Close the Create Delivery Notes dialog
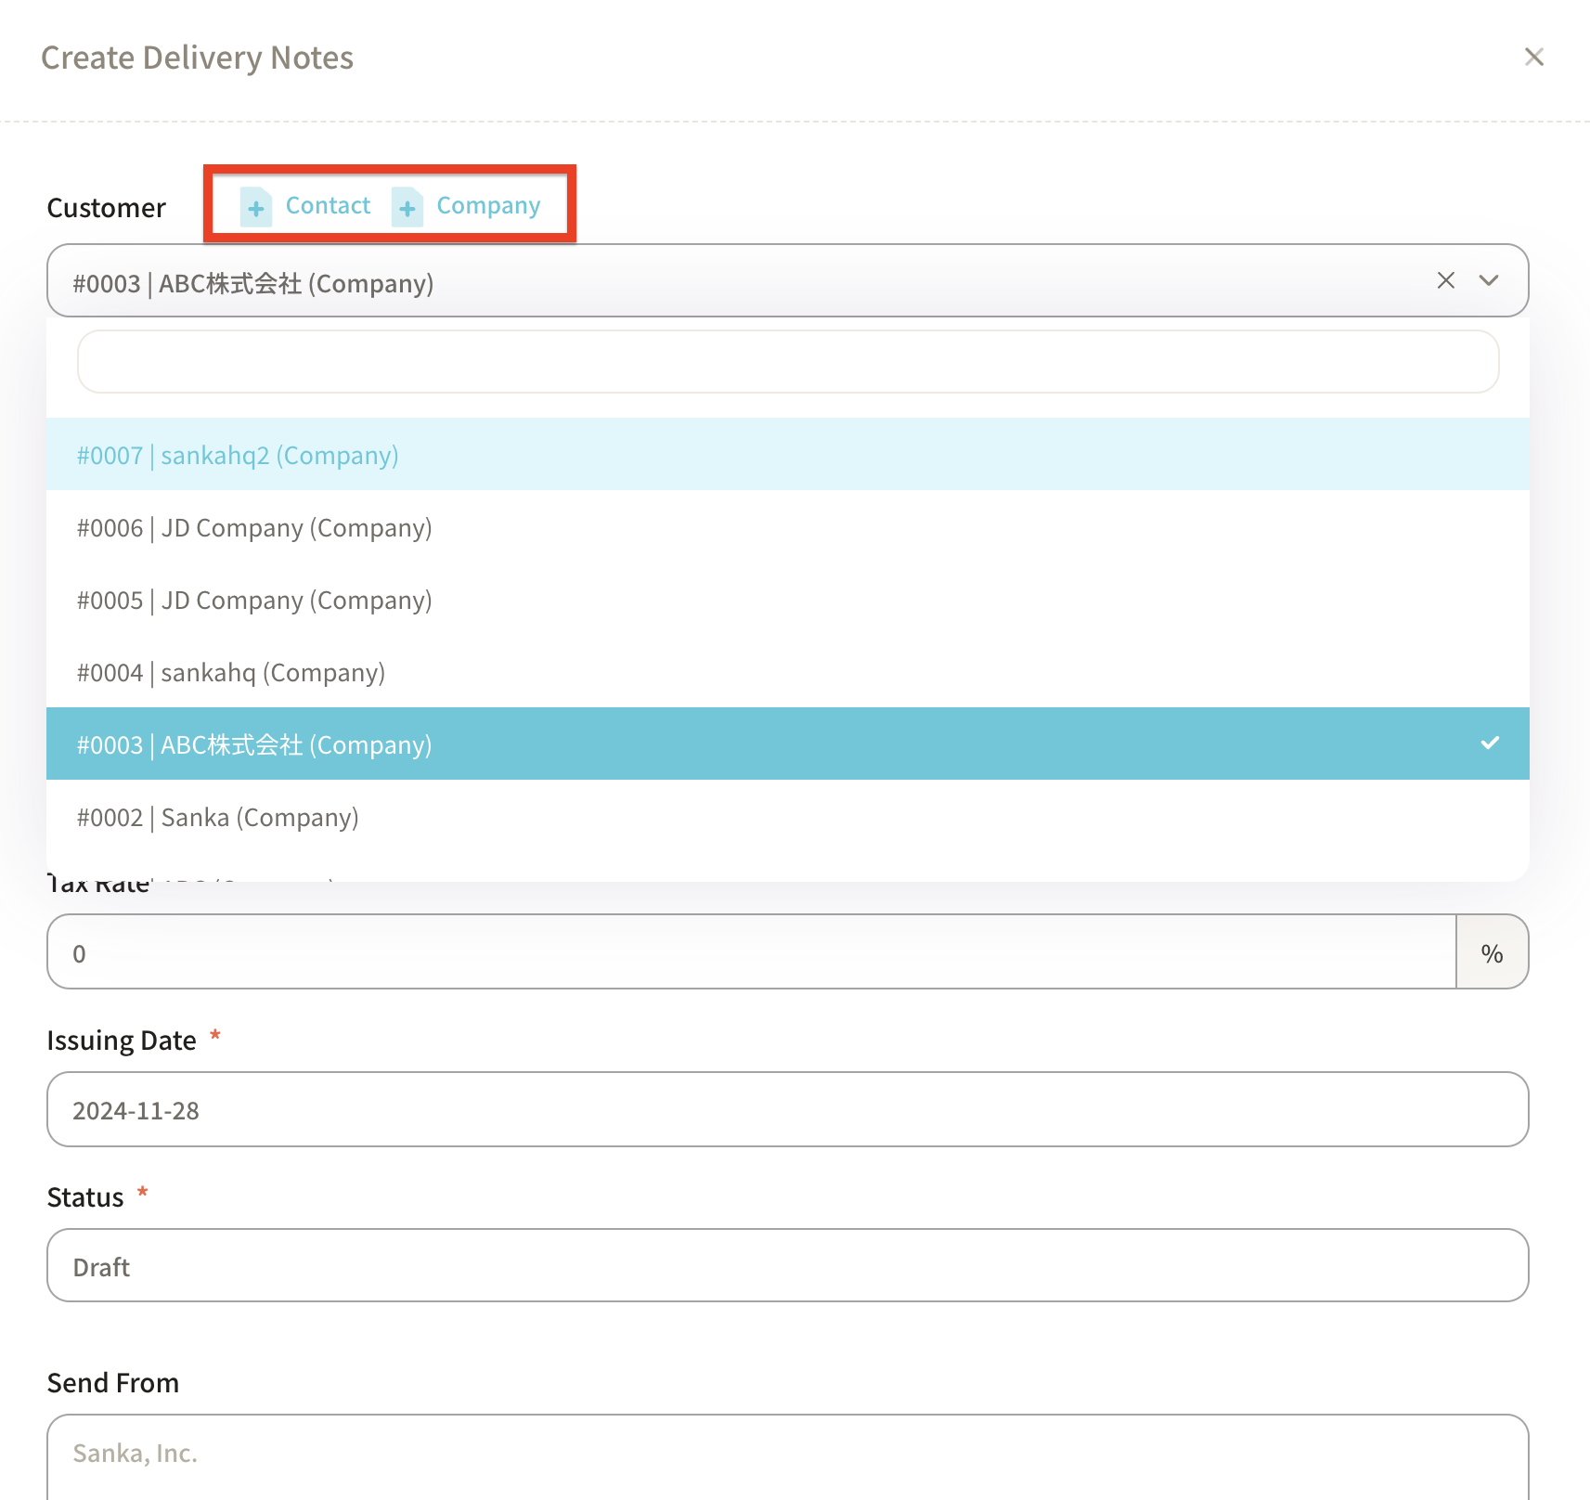1590x1500 pixels. (x=1533, y=58)
